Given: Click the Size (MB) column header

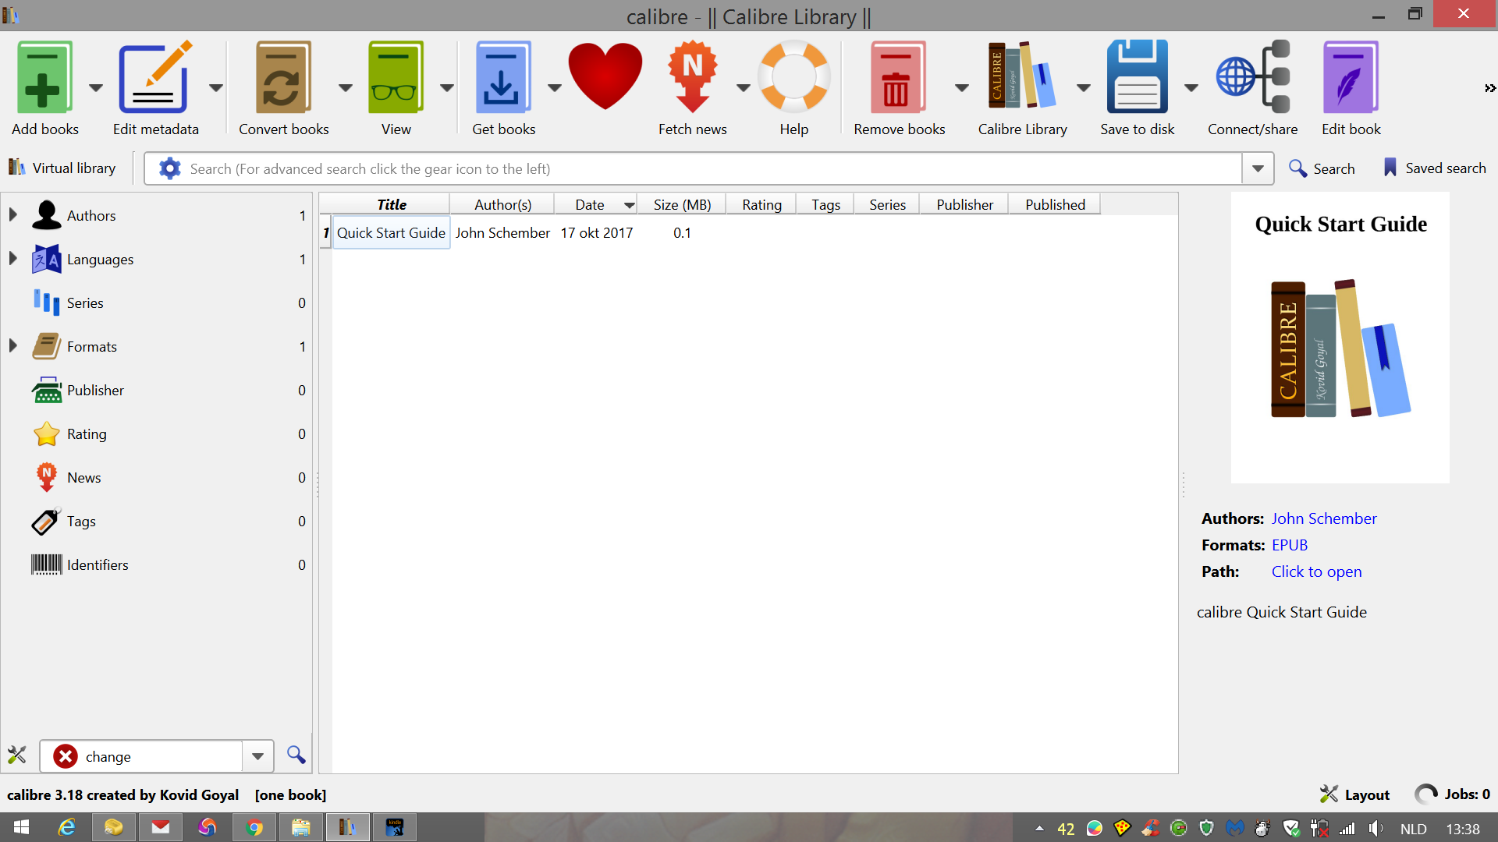Looking at the screenshot, I should click(x=681, y=204).
